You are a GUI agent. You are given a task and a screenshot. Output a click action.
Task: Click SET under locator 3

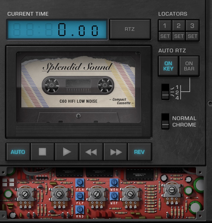(x=192, y=36)
